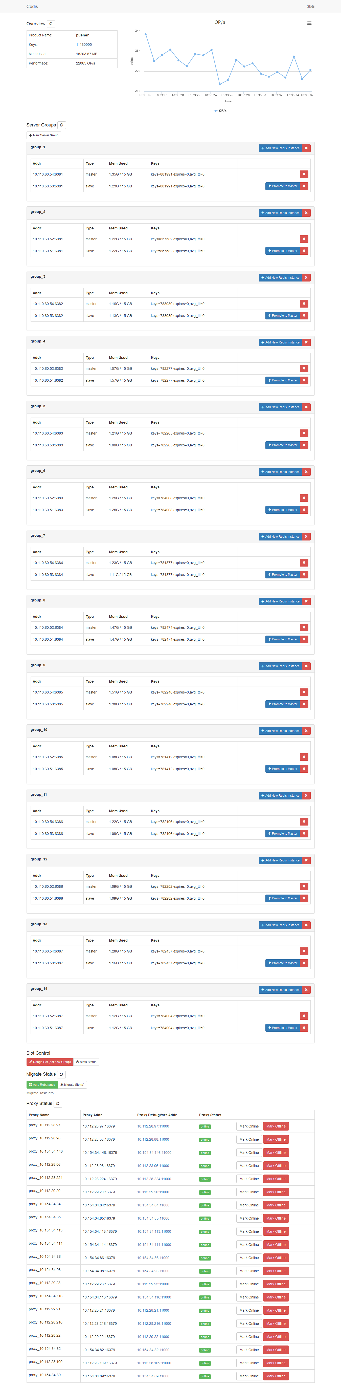This screenshot has height=1388, width=341.
Task: Remove slave 10.110.60.53:6382 instance
Action: click(304, 316)
